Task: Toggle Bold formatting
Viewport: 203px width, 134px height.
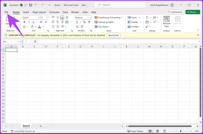Action: (24, 22)
